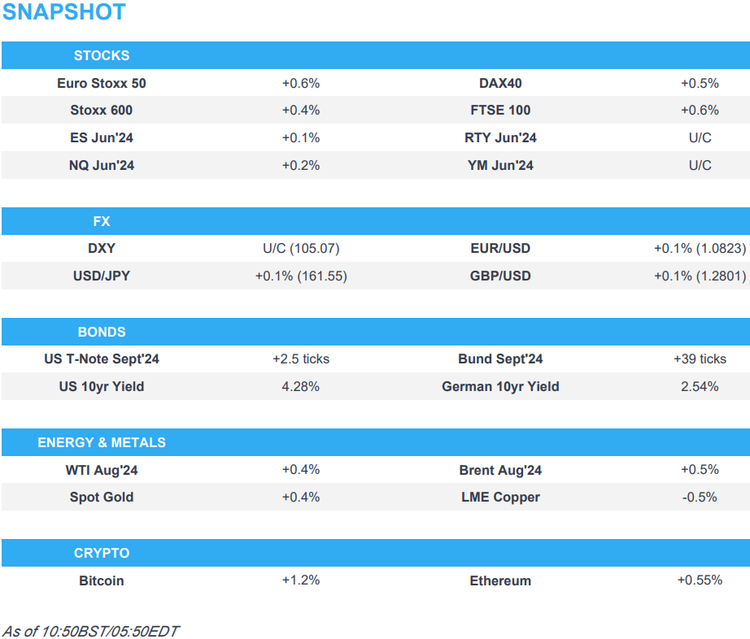Click the EUR/USD value +0.1% (1.0823)
This screenshot has width=750, height=639.
pos(700,249)
